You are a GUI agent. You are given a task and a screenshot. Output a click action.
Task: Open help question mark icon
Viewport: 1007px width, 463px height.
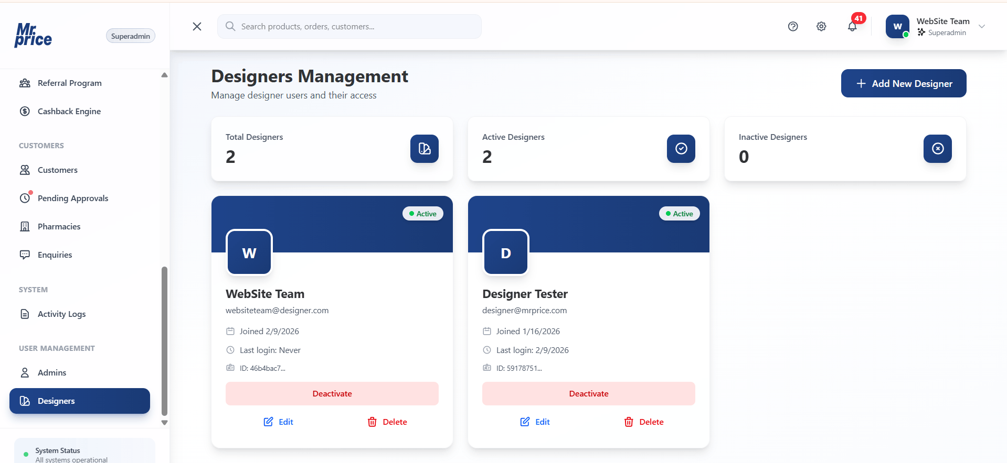[793, 26]
